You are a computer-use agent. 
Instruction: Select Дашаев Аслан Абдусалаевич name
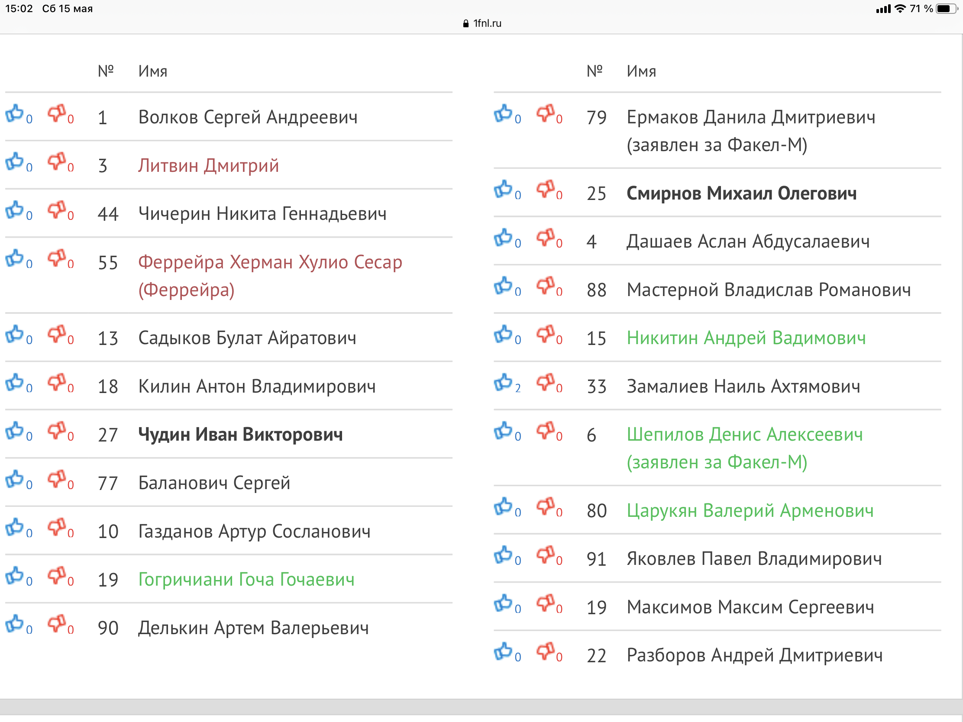[748, 242]
